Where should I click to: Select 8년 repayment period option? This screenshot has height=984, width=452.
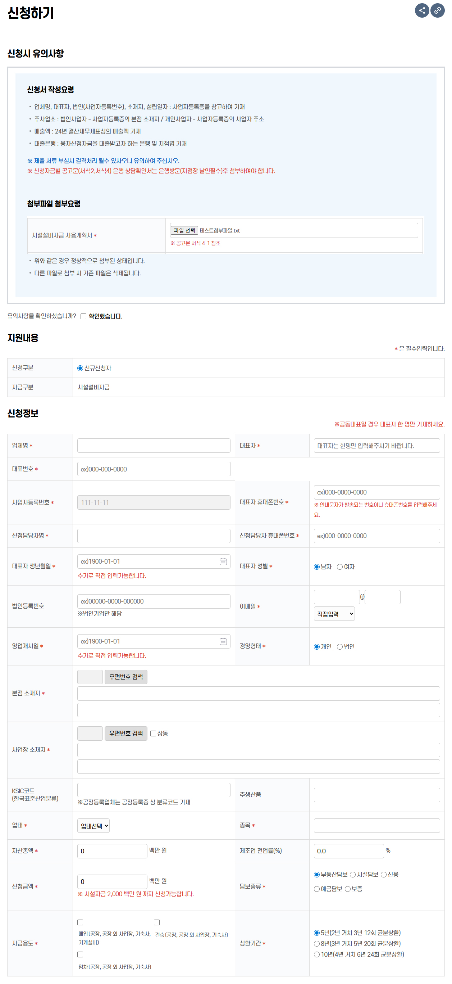316,943
